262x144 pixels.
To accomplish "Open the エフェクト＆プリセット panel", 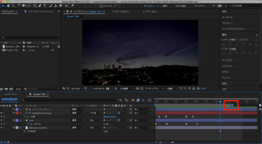I will (233, 29).
